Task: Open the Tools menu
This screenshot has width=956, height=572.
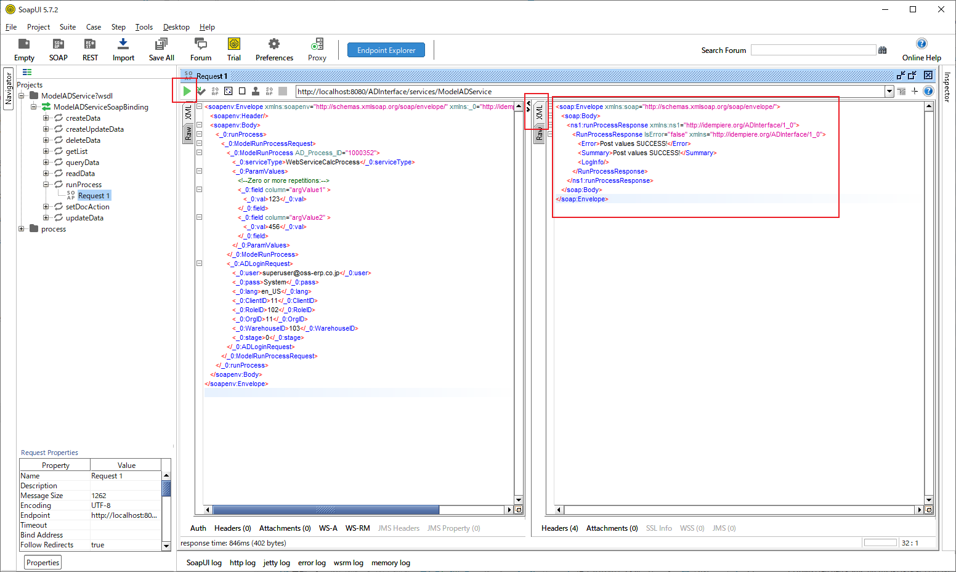Action: 144,27
